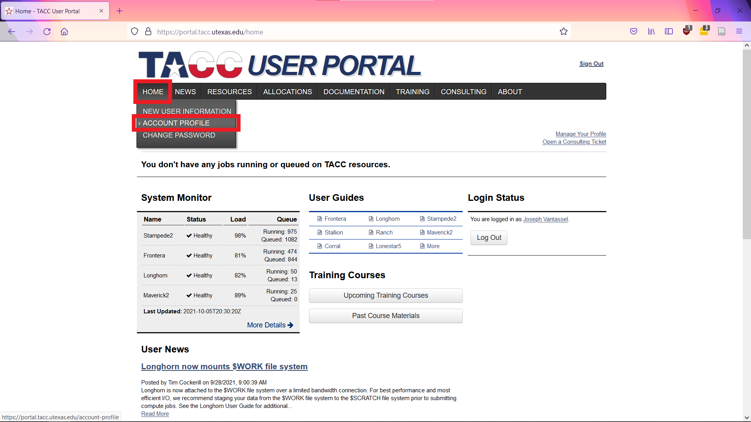The image size is (751, 422).
Task: Reload the page with the refresh icon
Action: click(47, 32)
